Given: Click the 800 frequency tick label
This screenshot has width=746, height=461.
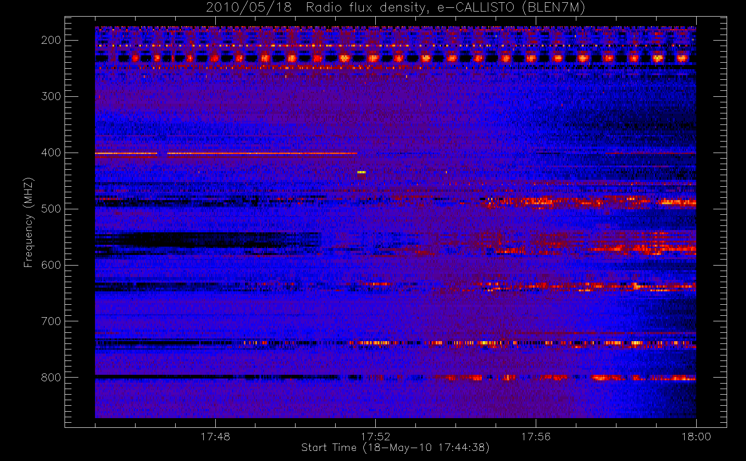Looking at the screenshot, I should 51,378.
